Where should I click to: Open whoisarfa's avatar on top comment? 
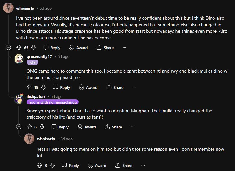tap(8, 8)
